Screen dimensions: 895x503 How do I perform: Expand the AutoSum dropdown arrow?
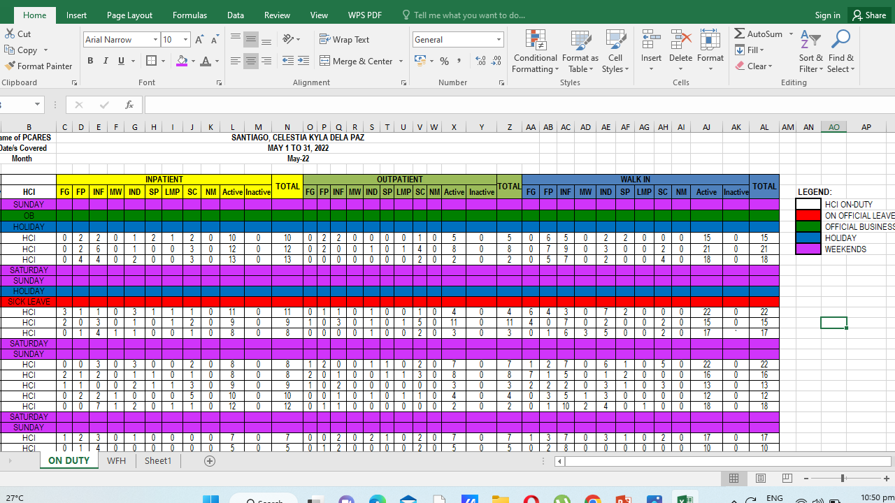click(x=792, y=34)
